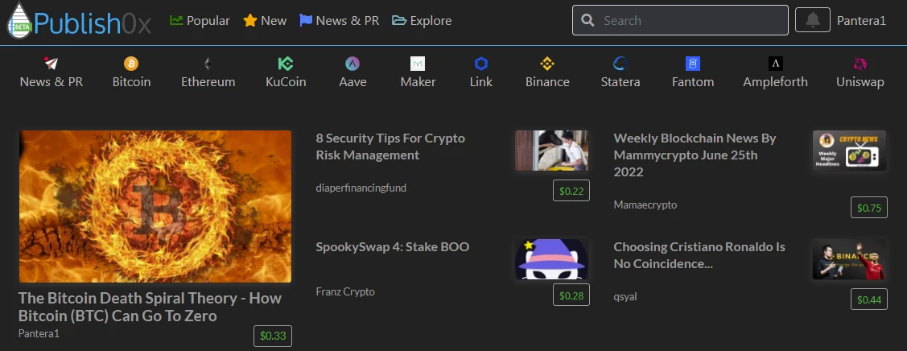Open the Pantera1 account menu
The image size is (907, 351).
click(861, 20)
